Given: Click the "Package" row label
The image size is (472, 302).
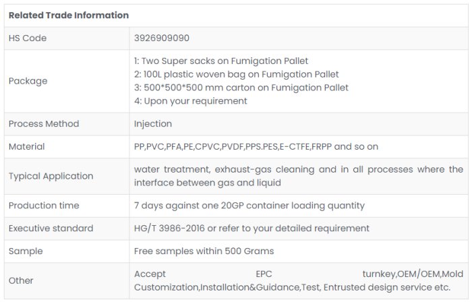Looking at the screenshot, I should click(x=28, y=81).
